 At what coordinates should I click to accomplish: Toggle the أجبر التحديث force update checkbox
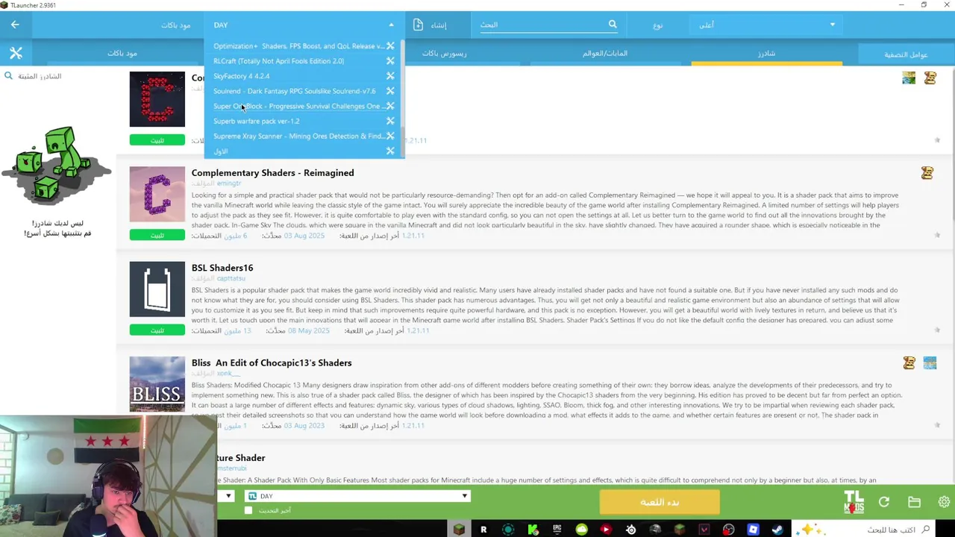248,511
